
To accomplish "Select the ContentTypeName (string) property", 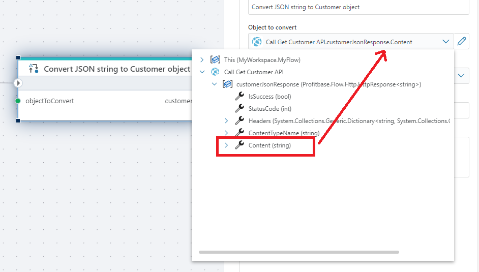I will pyautogui.click(x=284, y=133).
